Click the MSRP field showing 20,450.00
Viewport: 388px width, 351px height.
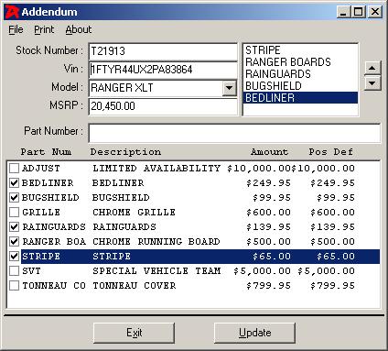pos(163,106)
